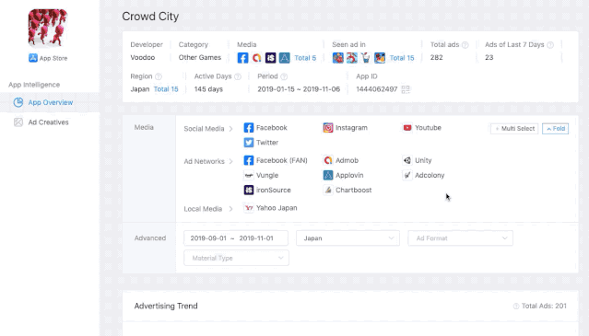Select Yahoo Japan local media
This screenshot has height=336, width=589.
pyautogui.click(x=270, y=208)
